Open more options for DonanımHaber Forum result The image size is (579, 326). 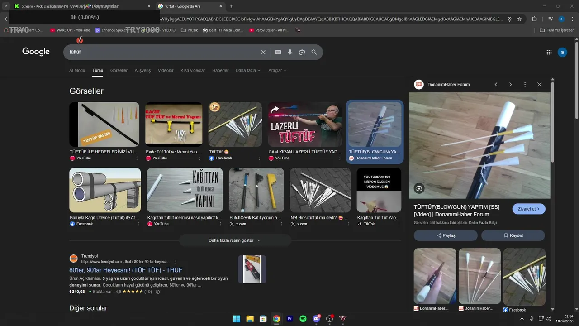(399, 158)
